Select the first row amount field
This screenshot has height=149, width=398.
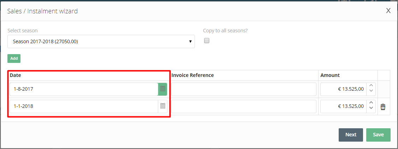(343, 89)
